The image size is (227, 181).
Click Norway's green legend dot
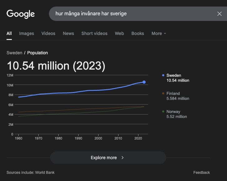pos(163,111)
